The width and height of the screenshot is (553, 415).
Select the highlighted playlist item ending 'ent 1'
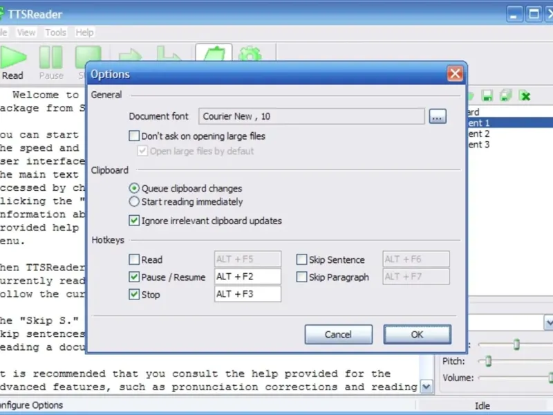[x=510, y=123]
